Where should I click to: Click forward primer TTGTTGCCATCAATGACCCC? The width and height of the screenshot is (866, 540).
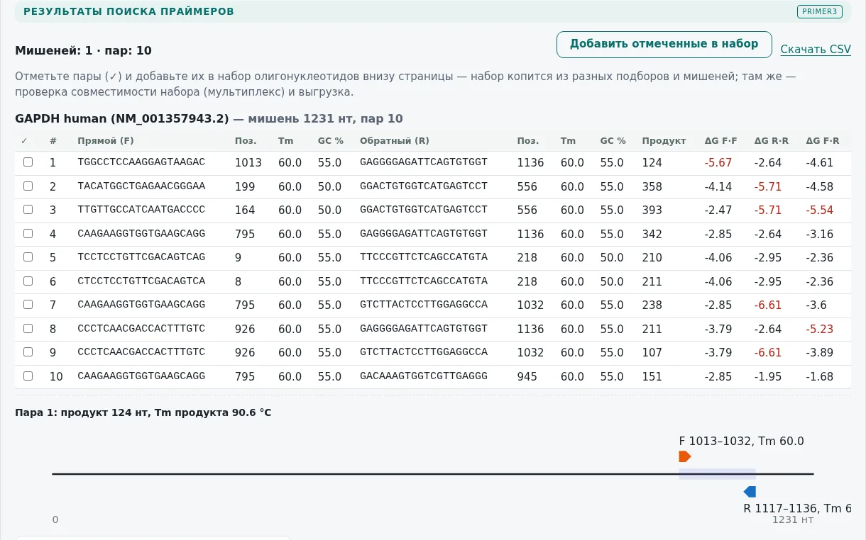[141, 210]
